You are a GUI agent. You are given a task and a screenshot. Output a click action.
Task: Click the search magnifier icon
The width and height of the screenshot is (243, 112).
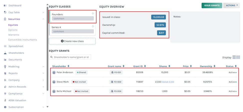click(52, 57)
